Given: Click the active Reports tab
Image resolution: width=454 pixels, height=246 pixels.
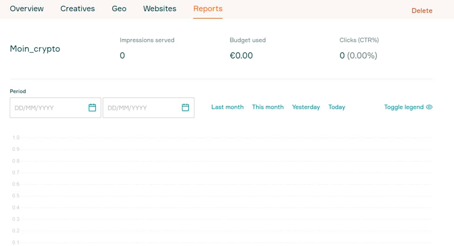Looking at the screenshot, I should point(208,9).
